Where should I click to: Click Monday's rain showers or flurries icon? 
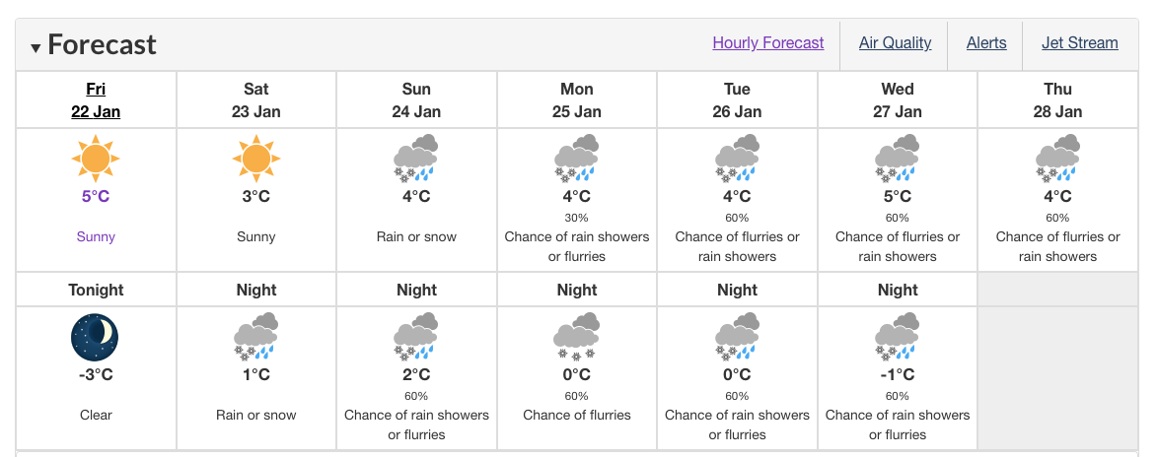[x=577, y=159]
